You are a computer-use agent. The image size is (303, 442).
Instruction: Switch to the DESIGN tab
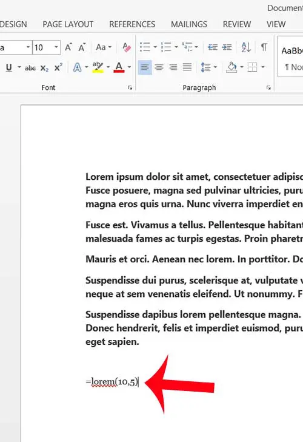[x=13, y=24]
